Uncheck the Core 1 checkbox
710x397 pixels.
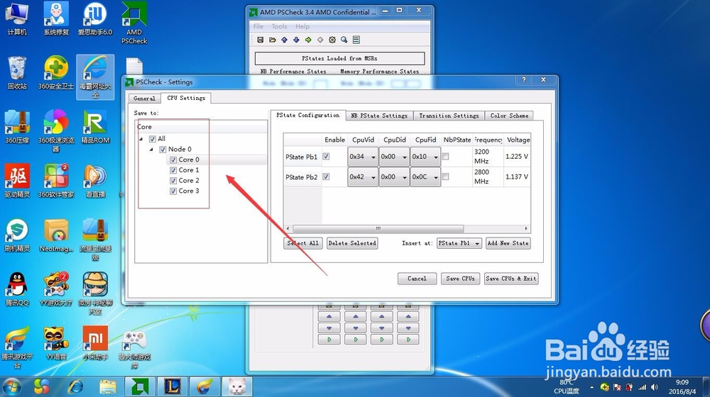click(x=173, y=170)
